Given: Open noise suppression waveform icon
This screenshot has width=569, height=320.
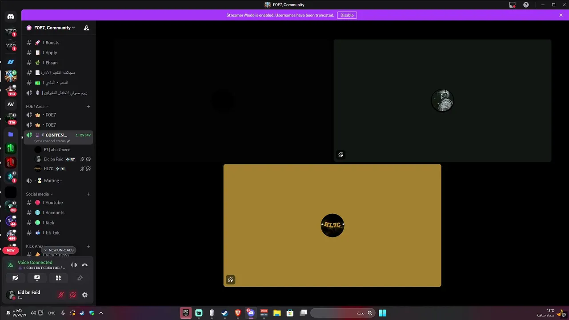Looking at the screenshot, I should [x=74, y=265].
